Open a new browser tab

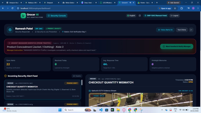[x=157, y=2]
